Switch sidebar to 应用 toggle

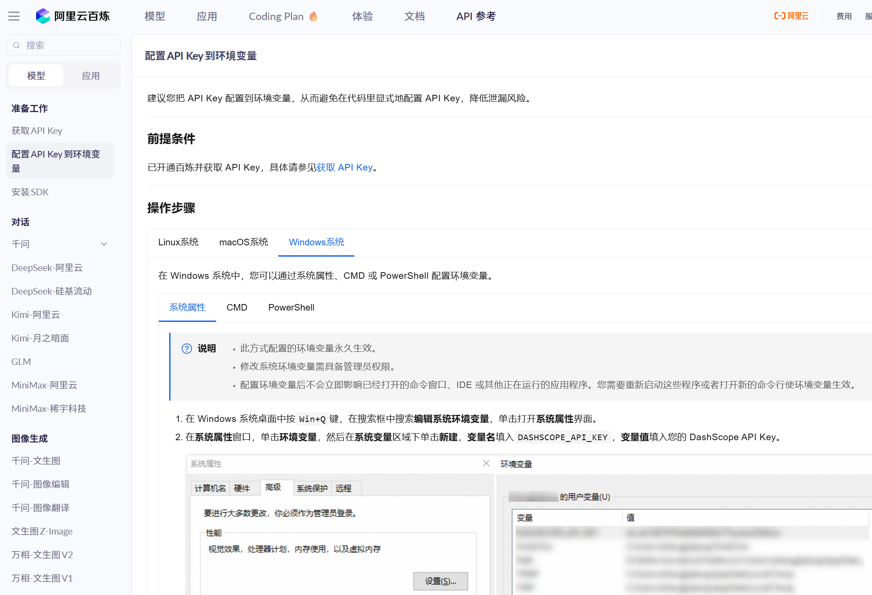point(90,76)
